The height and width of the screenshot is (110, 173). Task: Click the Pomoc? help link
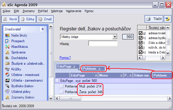[65, 58]
